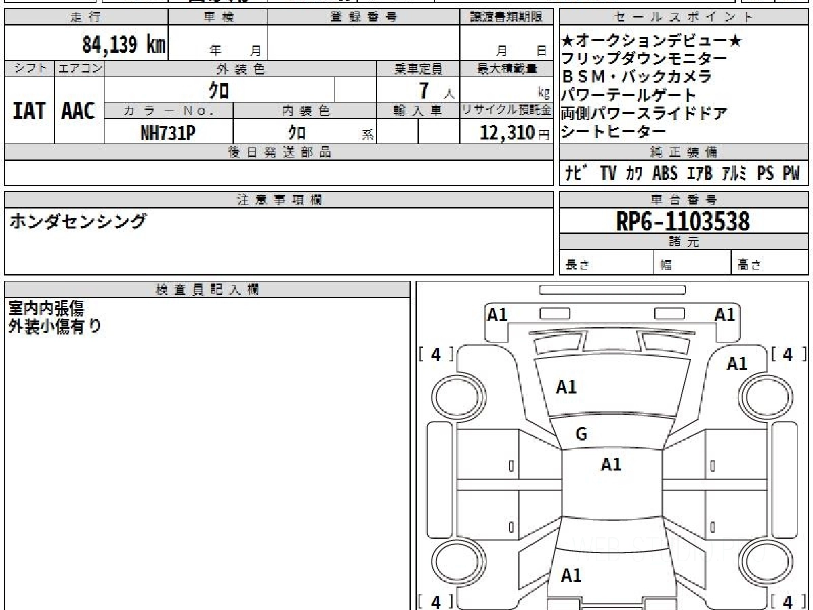Click the A1 mark on the rear gate
Viewport: 813px width, 610px height.
pos(571,575)
